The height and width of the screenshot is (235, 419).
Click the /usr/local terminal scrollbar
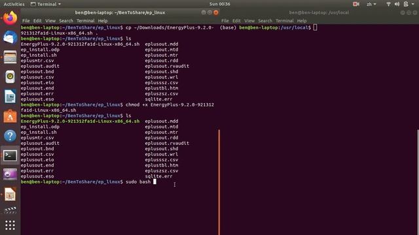pos(418,182)
